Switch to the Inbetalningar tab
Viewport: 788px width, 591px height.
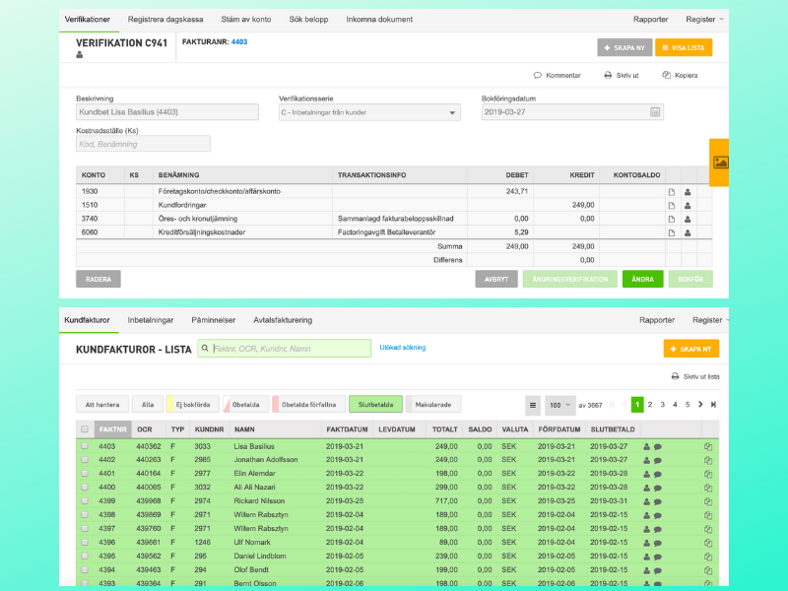pyautogui.click(x=151, y=320)
